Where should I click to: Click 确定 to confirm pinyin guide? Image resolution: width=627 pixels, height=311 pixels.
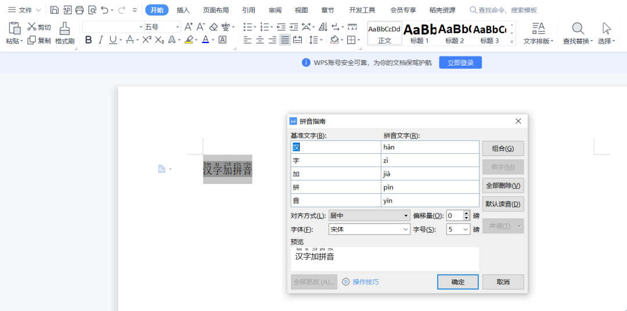pyautogui.click(x=458, y=282)
